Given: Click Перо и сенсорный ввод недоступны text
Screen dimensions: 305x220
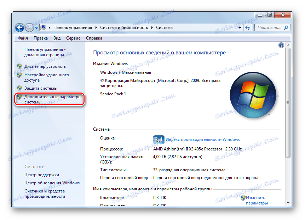Looking at the screenshot, I should point(206,178).
